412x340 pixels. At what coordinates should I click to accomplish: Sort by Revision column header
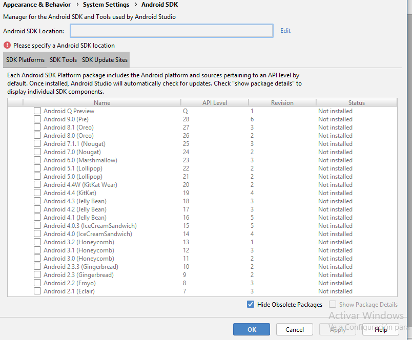(282, 102)
